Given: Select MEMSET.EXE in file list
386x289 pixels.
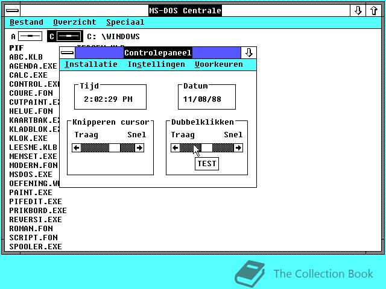Looking at the screenshot, I should 33,157.
